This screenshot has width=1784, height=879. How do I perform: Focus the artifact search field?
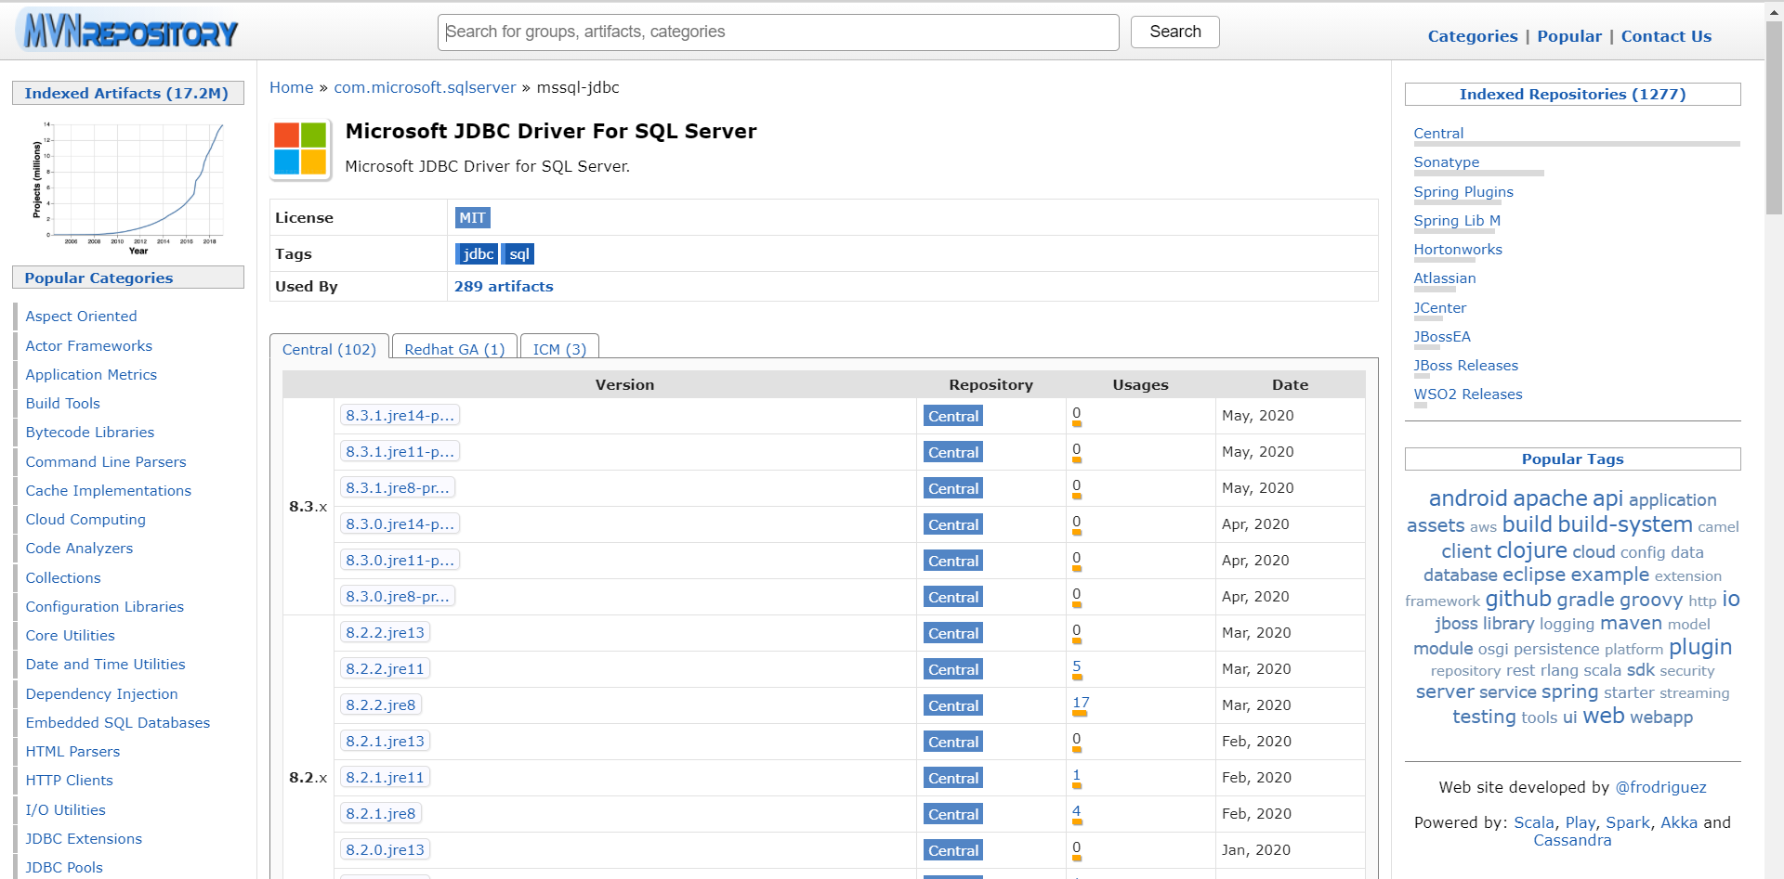coord(778,32)
